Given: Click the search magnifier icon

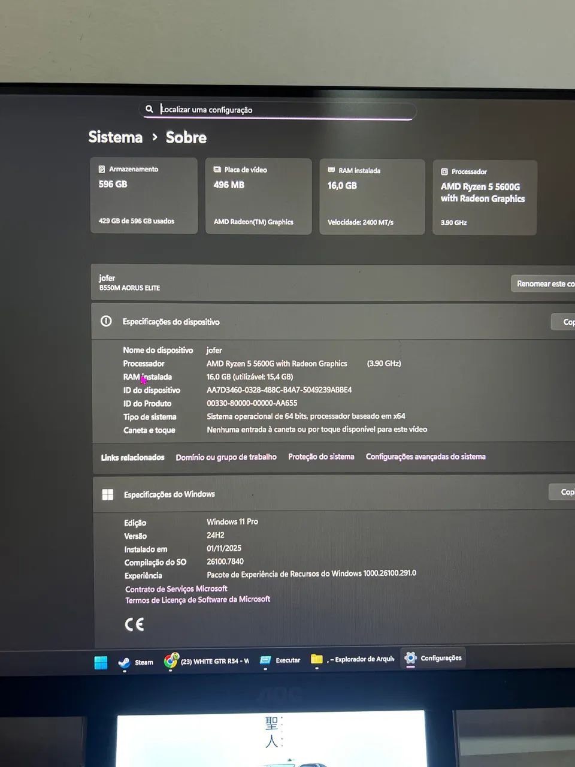Looking at the screenshot, I should click(149, 109).
